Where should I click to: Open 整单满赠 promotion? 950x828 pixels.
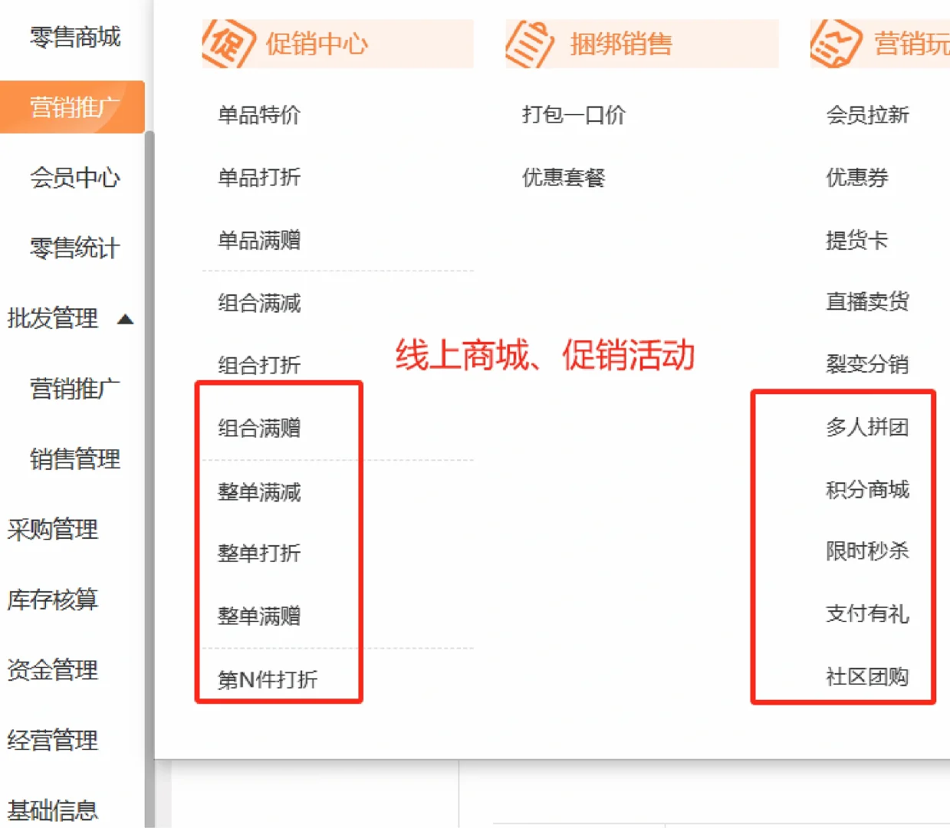click(x=259, y=616)
